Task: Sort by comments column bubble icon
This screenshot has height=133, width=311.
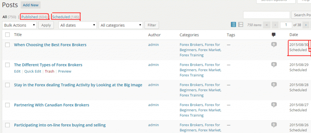Action: (x=274, y=35)
